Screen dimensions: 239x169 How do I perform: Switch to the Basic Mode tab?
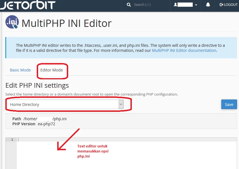[20, 70]
